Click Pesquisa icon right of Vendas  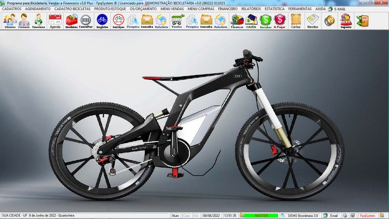[192, 21]
